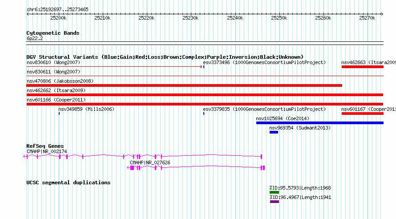Select the nsv969354 (Sudmant2013) label

coord(300,128)
